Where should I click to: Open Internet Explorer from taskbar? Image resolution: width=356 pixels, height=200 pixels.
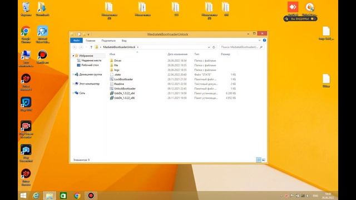[x=36, y=196]
